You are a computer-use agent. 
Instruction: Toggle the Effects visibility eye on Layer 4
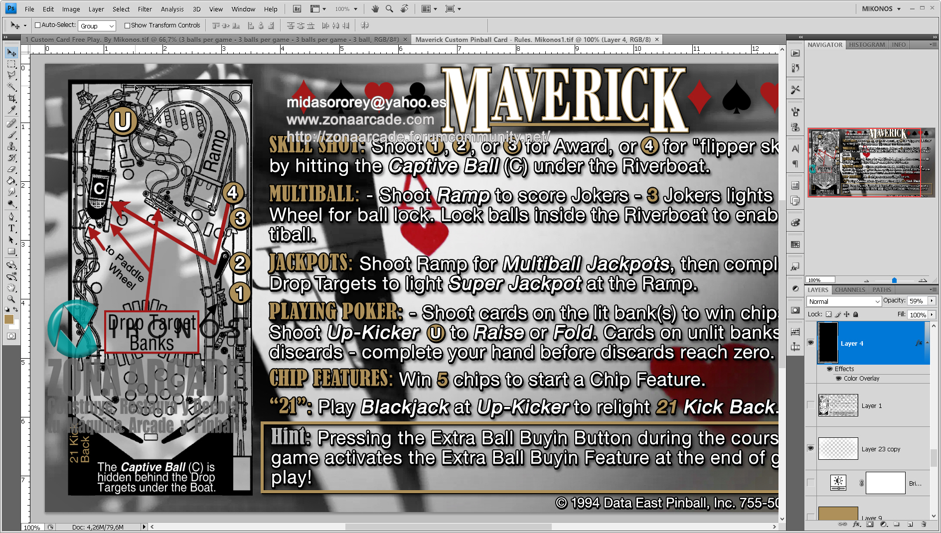(830, 369)
